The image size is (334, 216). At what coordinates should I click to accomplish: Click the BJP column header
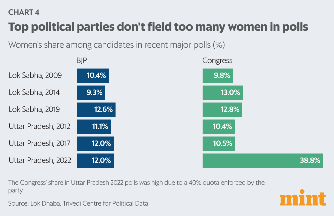coord(82,61)
